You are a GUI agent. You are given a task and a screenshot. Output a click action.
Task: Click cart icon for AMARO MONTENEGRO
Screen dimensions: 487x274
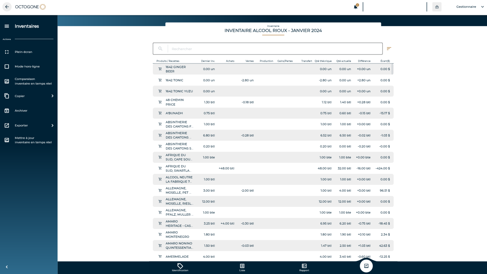[160, 234]
